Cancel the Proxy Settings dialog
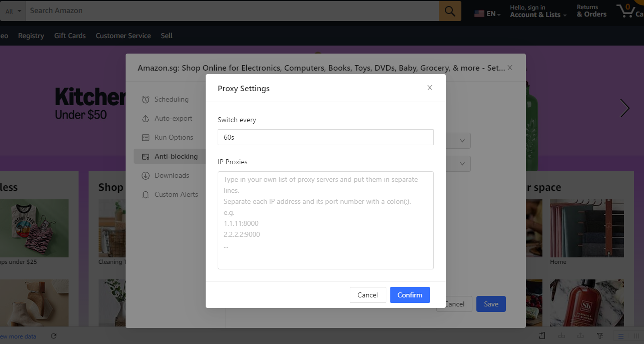The height and width of the screenshot is (344, 644). click(367, 295)
